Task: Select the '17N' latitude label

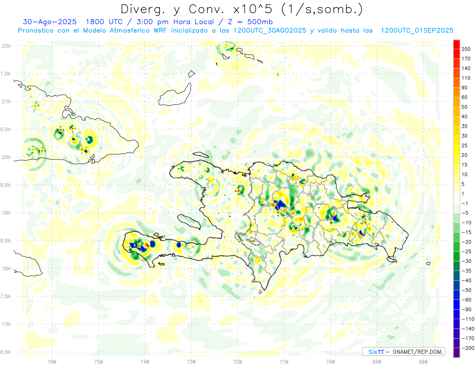Action: (6, 324)
